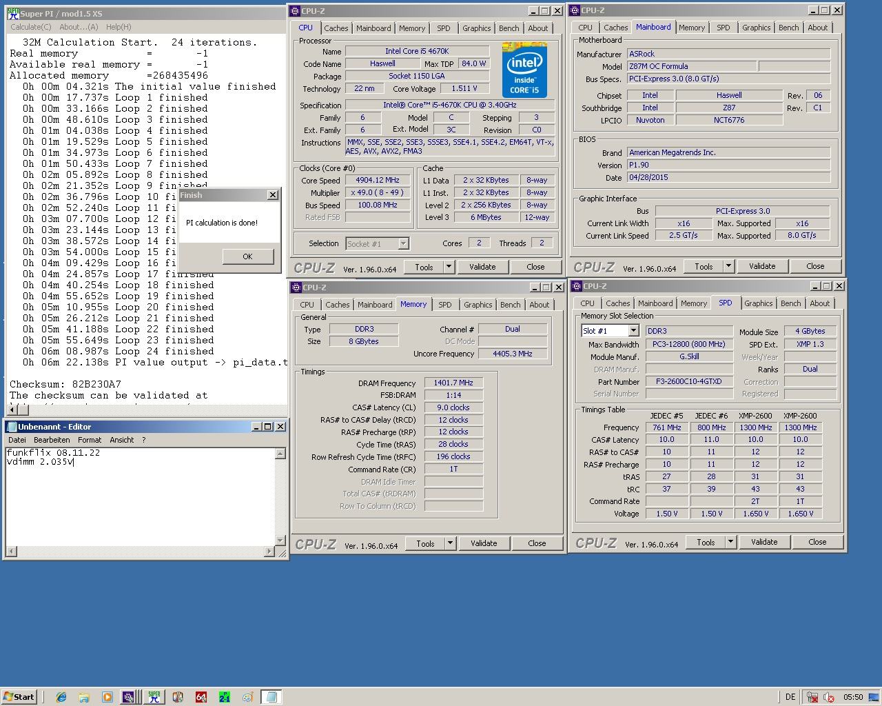Expand Tools dropdown arrow in CPU tab window
This screenshot has height=706, width=882.
[x=449, y=267]
